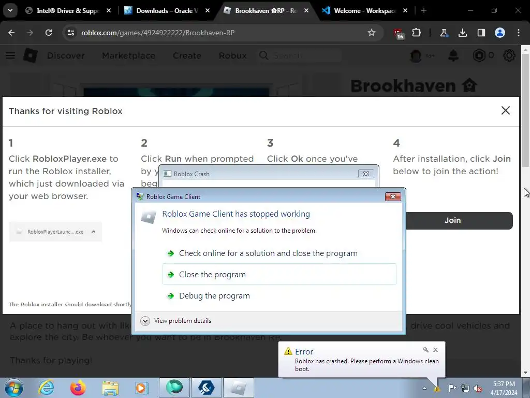
Task: Switch to Welcome - Workspace tab
Action: [x=364, y=10]
